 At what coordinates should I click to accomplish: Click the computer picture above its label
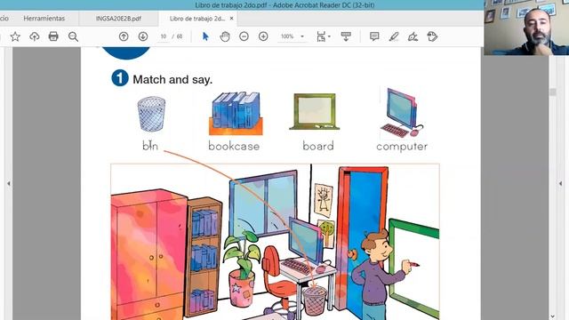click(402, 113)
